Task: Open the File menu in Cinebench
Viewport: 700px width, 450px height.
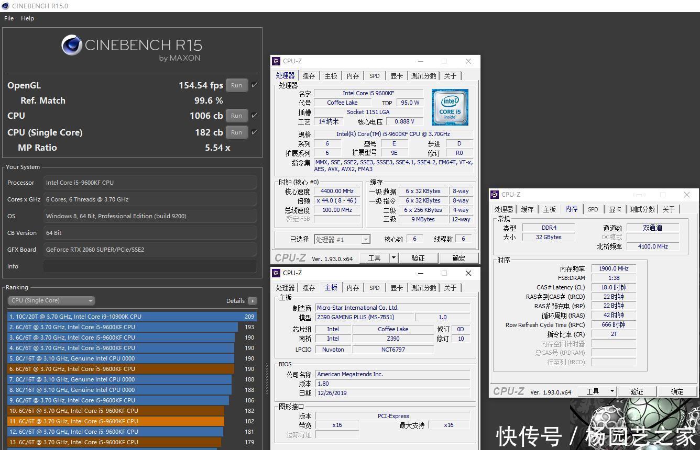Action: 9,18
